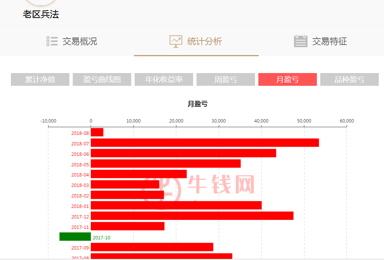Screen dimensions: 384x260
Task: Open the 周盈亏 view
Action: (225, 79)
